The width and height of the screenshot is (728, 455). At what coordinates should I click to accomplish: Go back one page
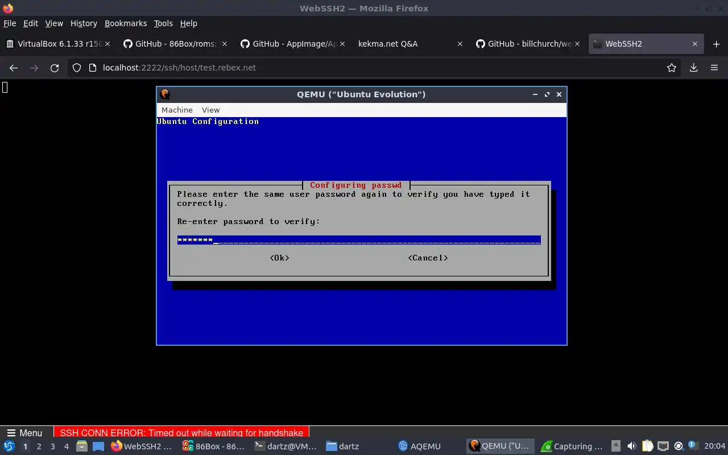[14, 68]
